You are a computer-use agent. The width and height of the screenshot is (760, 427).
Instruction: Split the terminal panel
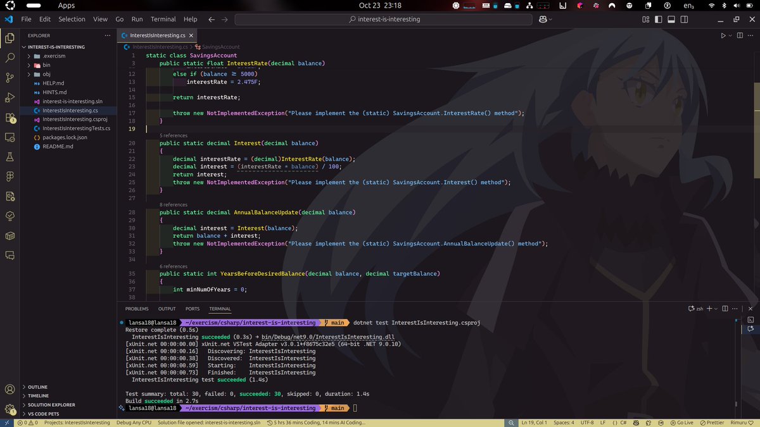725,309
